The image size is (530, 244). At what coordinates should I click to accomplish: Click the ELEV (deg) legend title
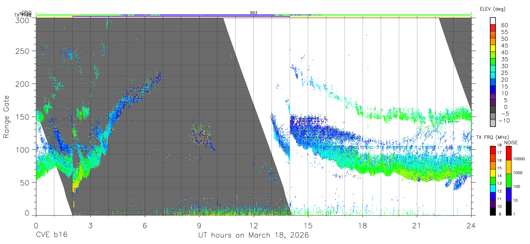492,9
